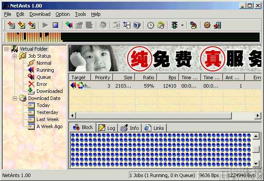Collapse the Virtual Folder tree node
264x181 pixels.
[7, 49]
